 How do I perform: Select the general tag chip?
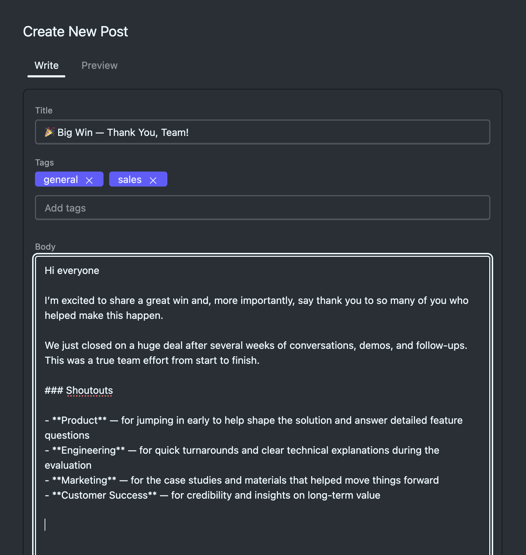coord(61,179)
